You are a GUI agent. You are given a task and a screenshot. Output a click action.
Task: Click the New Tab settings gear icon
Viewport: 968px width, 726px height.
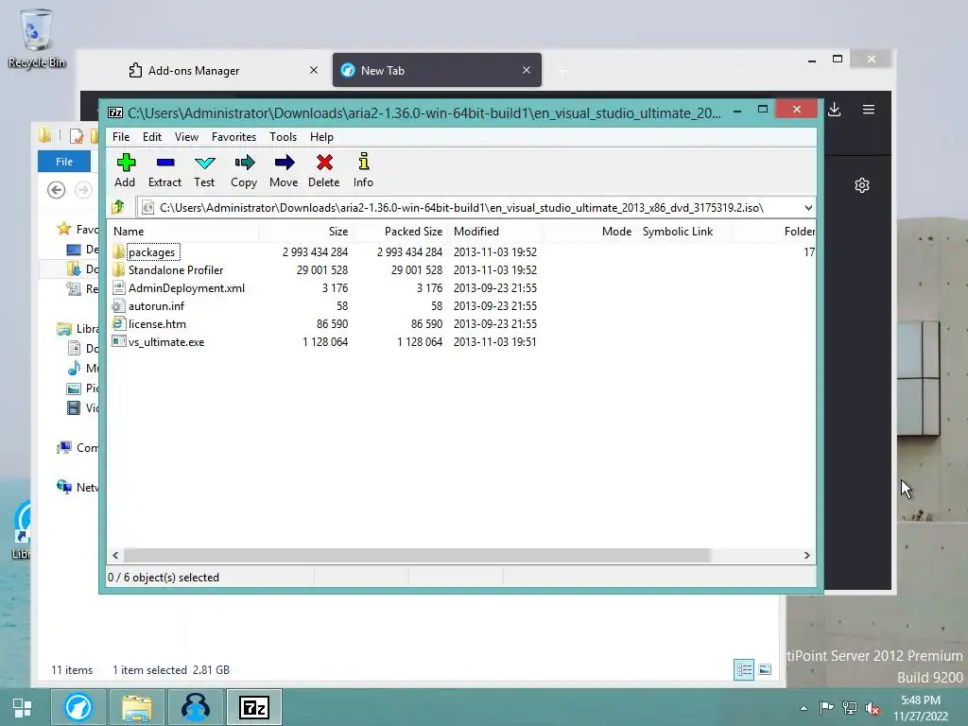[862, 185]
